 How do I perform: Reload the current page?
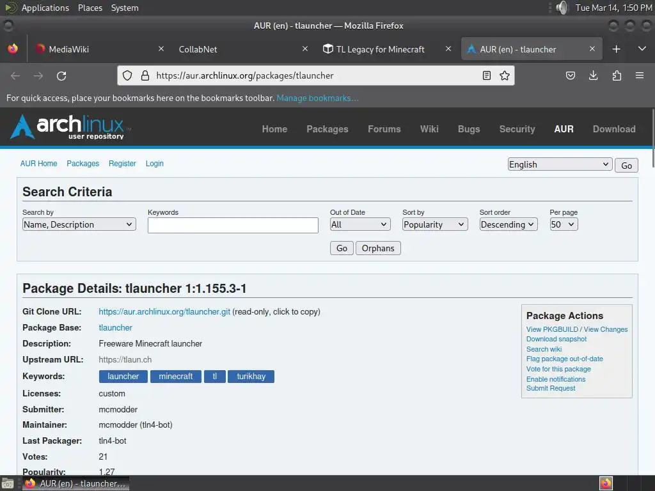[x=61, y=76]
